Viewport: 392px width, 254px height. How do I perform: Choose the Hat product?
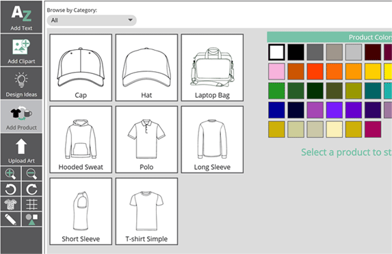pos(146,68)
